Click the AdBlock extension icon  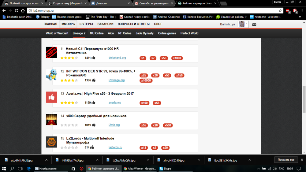288,10
